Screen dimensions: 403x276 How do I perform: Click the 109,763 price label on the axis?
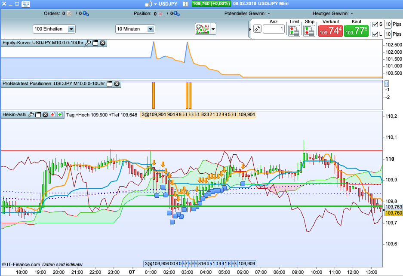[x=394, y=207]
